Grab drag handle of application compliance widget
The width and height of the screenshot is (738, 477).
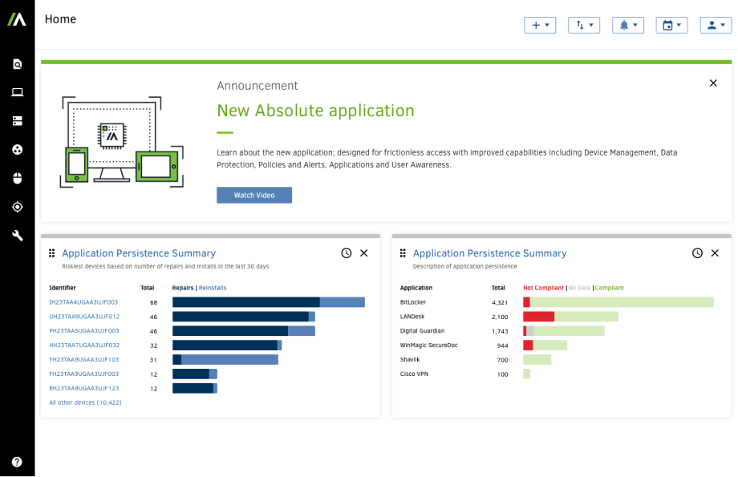pos(403,253)
